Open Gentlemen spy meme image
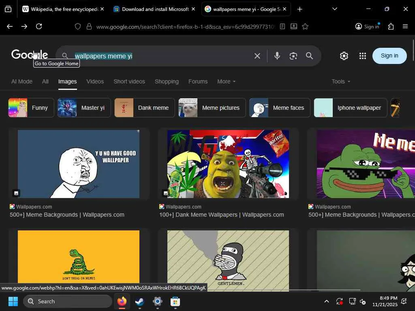 click(228, 260)
